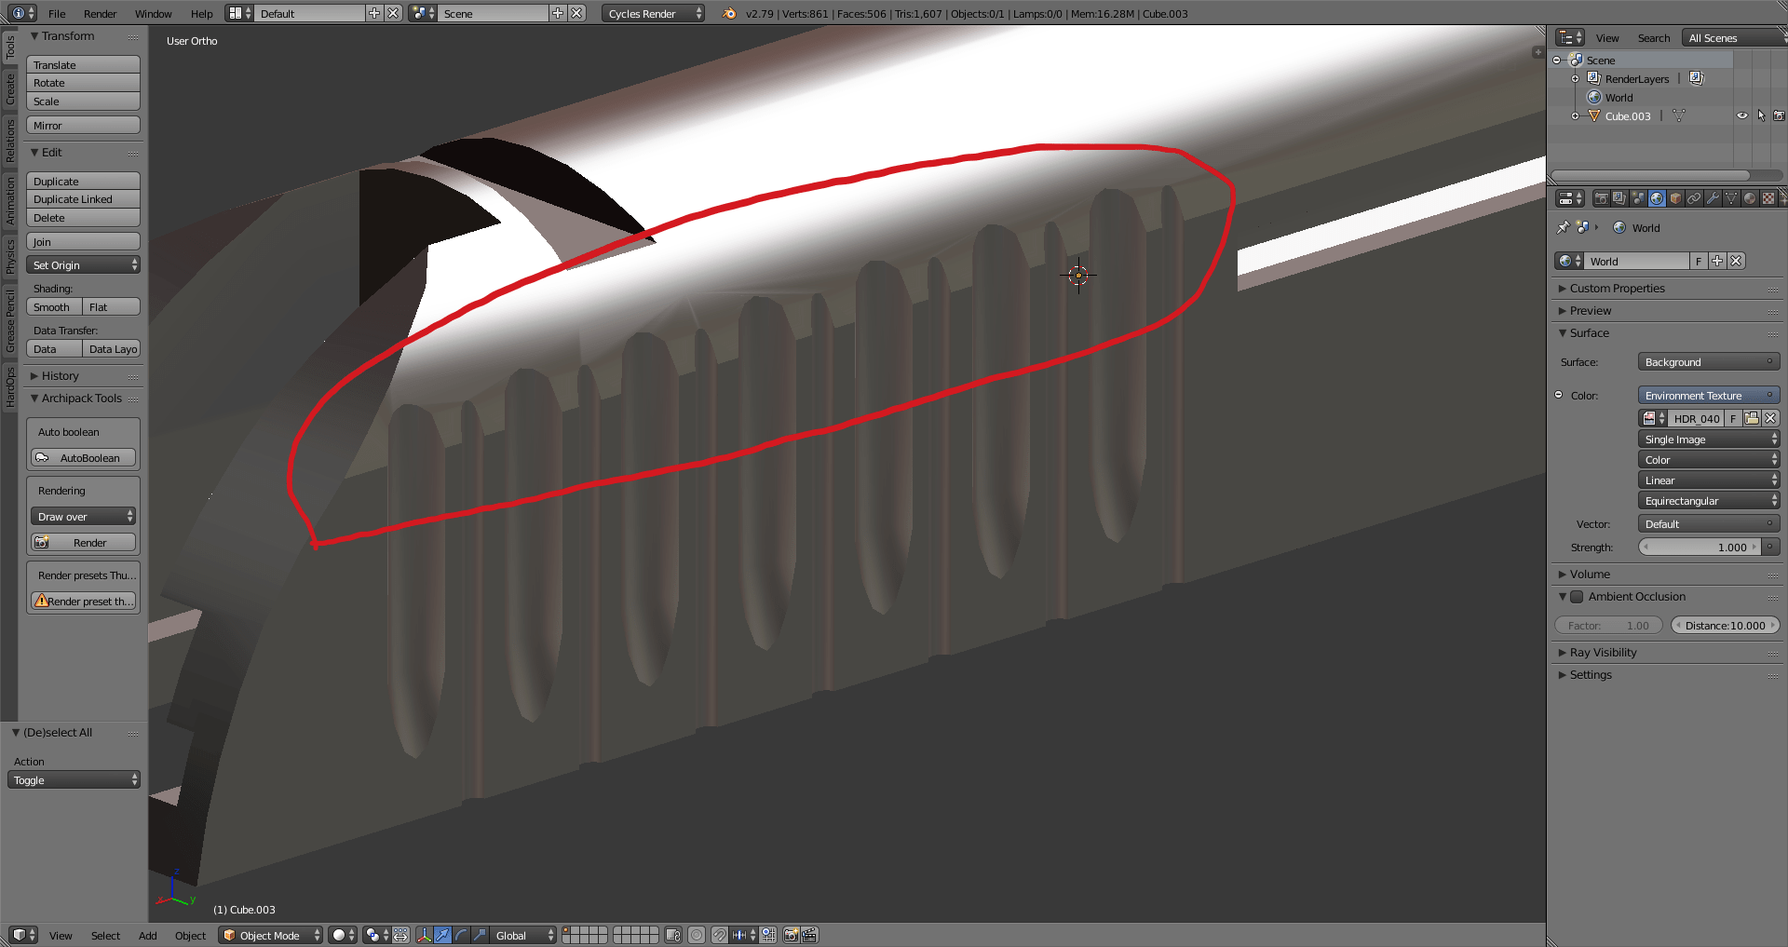Click the HDR_040 image name field

point(1697,418)
